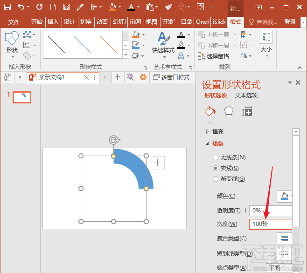Viewport: 307px width, 273px height.
Task: Click the Save icon in quick access toolbar
Action: 7,7
